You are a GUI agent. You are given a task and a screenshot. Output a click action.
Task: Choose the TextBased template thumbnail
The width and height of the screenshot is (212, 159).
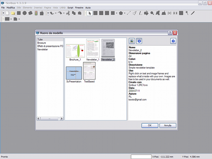click(x=89, y=71)
